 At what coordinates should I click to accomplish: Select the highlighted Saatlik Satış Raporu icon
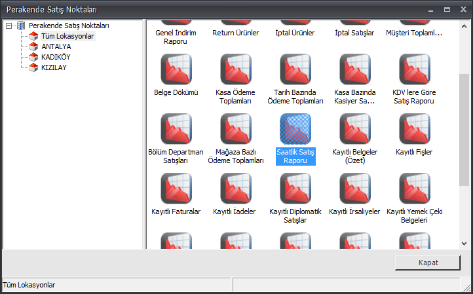click(295, 129)
